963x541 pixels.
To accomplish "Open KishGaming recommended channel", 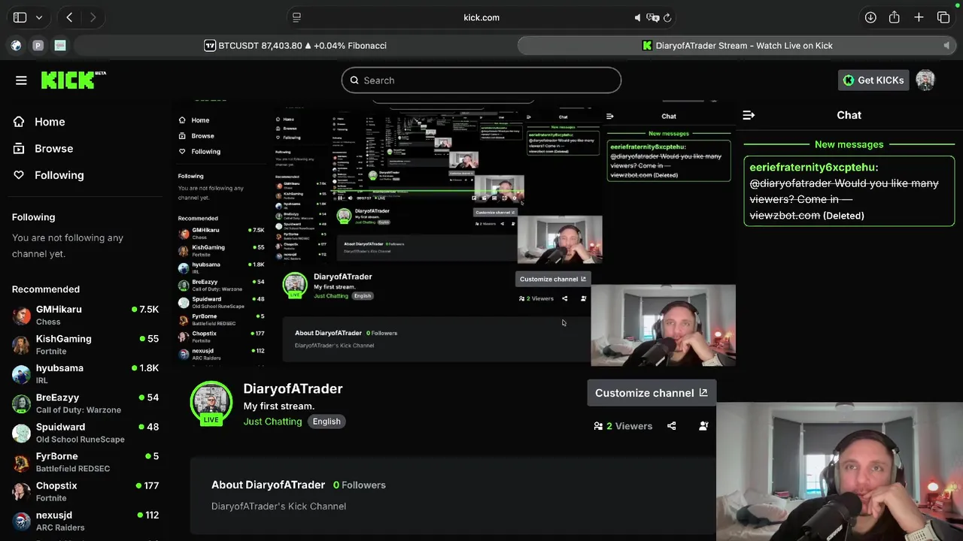I will click(85, 344).
